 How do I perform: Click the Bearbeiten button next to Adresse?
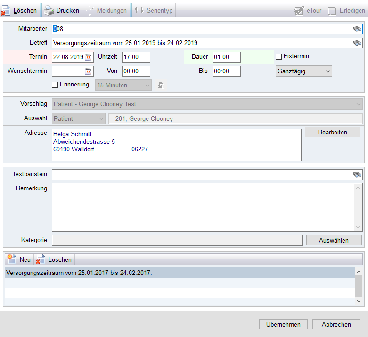[332, 132]
